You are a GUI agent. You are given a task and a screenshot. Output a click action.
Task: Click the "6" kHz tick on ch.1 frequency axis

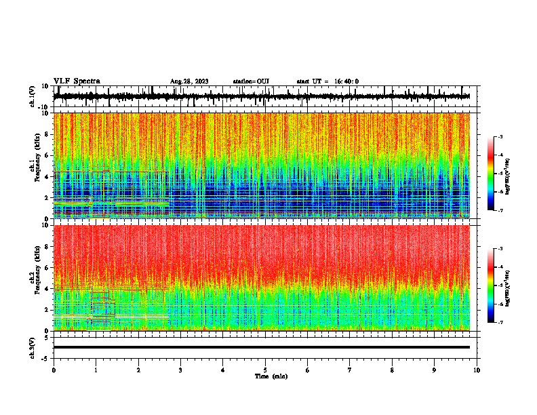pyautogui.click(x=47, y=156)
